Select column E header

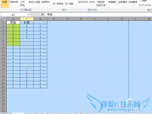pos(40,19)
